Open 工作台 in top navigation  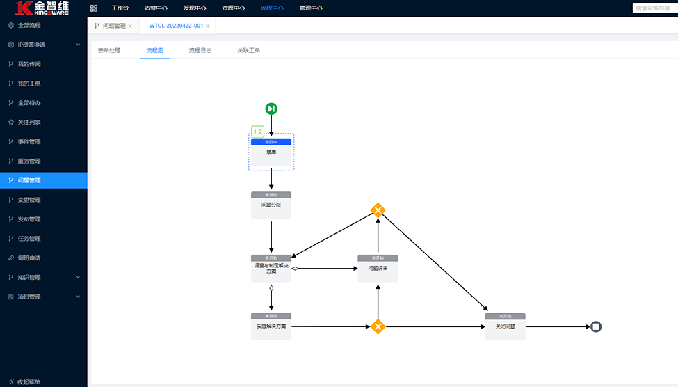pyautogui.click(x=120, y=8)
